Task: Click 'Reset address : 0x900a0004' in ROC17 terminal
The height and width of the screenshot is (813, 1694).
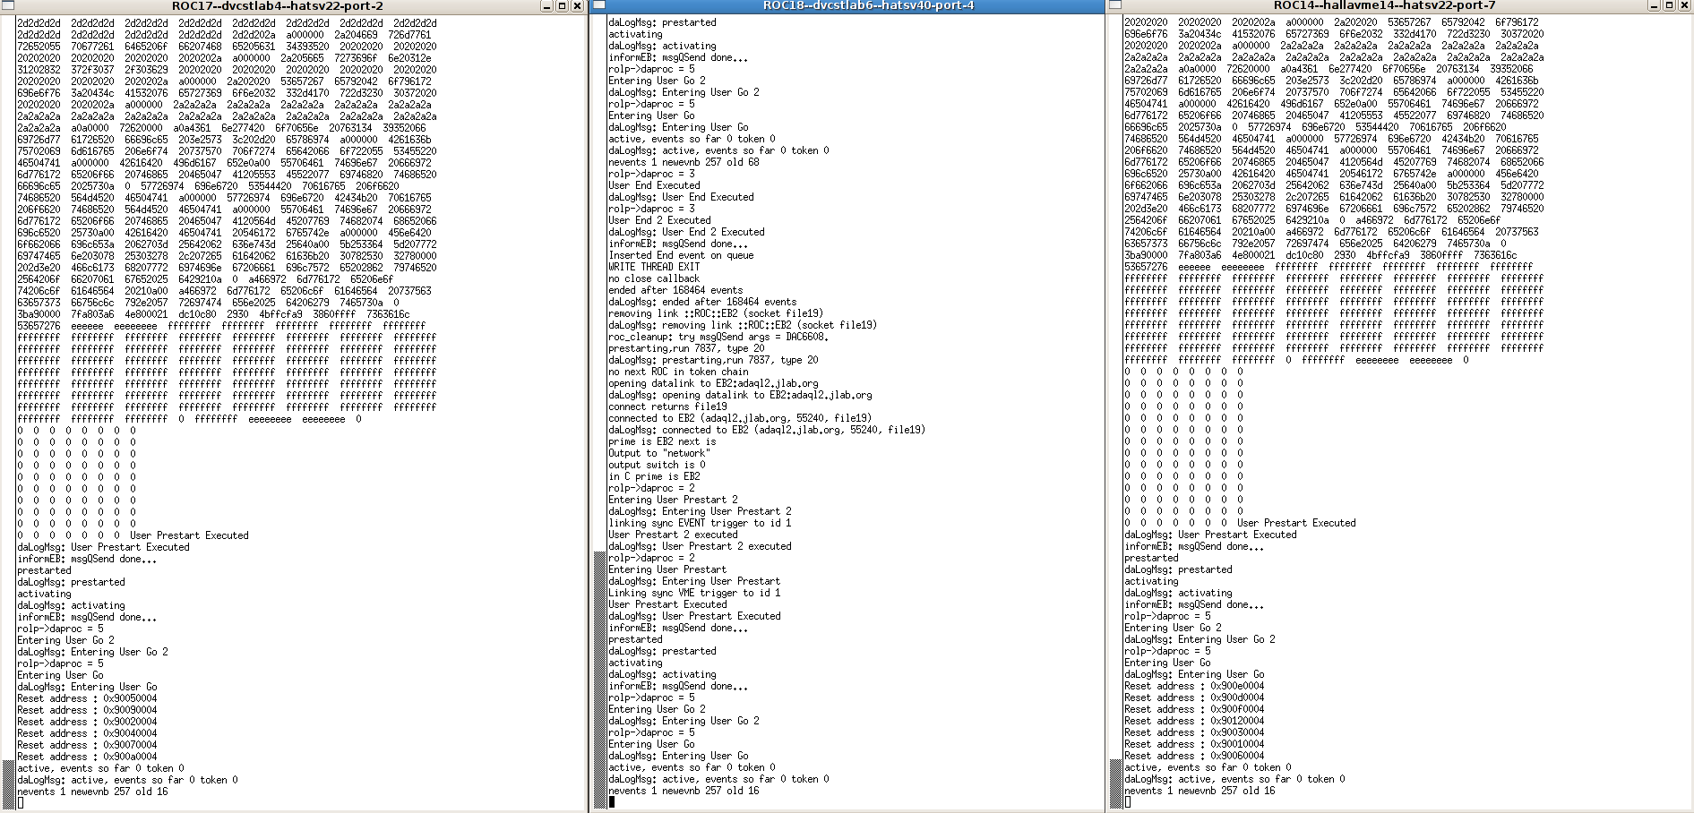Action: click(87, 757)
